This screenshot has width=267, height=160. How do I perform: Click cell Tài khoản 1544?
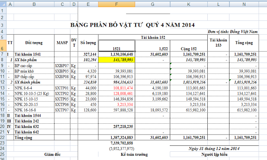pyautogui.click(x=34, y=115)
